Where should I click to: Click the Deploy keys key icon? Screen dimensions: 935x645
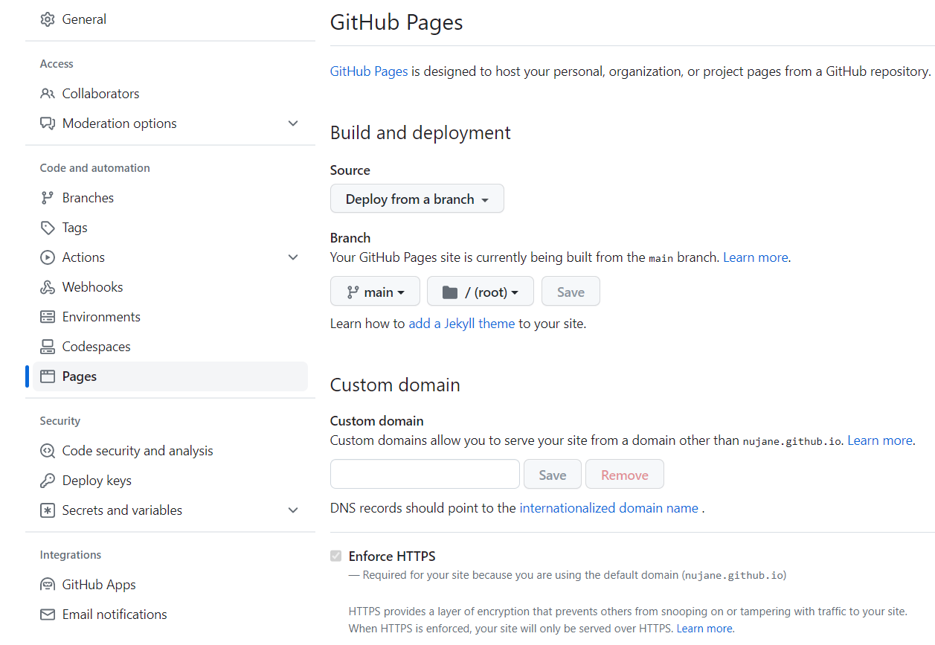click(48, 481)
